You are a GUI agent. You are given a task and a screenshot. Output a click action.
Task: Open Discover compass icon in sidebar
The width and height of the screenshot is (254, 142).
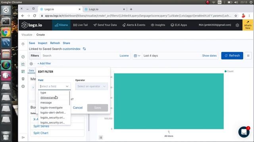click(23, 57)
